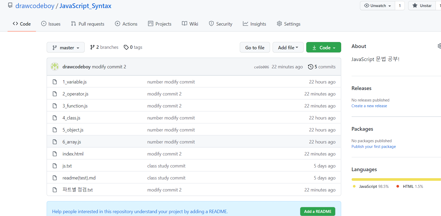Open the Projects tab
This screenshot has width=441, height=216.
coord(160,24)
